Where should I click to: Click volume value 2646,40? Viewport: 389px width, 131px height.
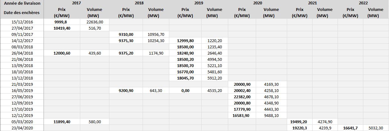pos(215,53)
